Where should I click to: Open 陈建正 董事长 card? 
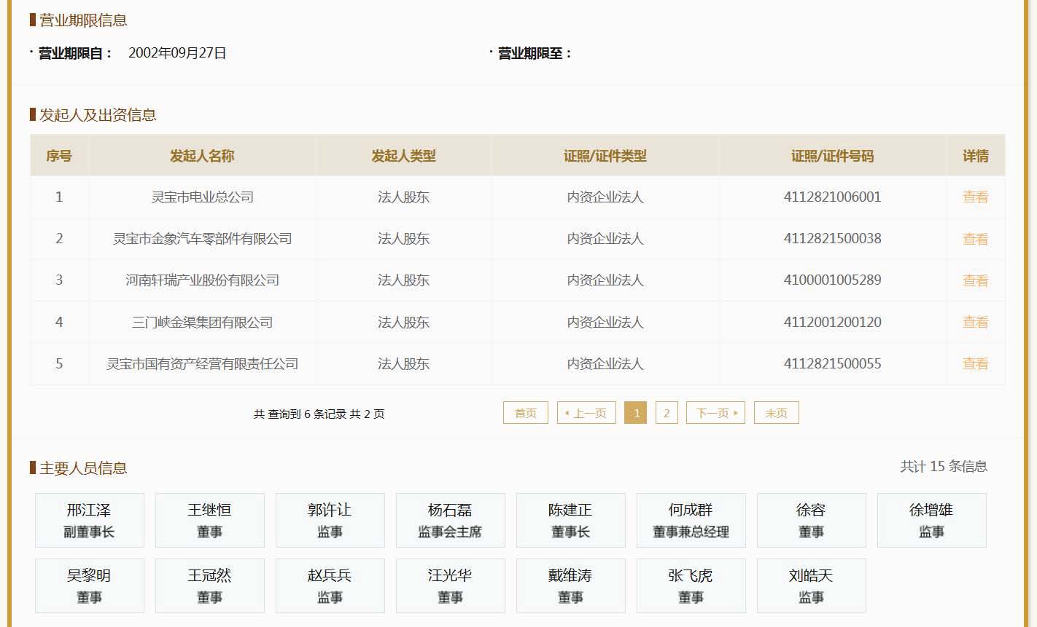click(x=571, y=520)
